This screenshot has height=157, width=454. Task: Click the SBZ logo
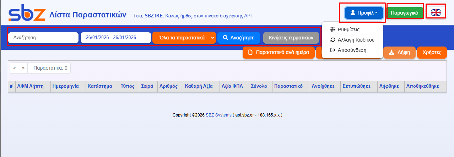coord(27,14)
